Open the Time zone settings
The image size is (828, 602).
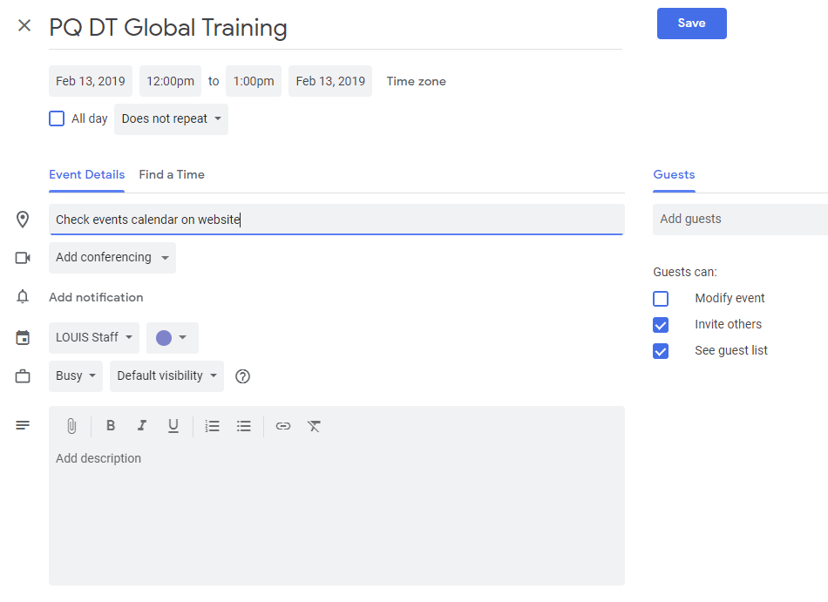click(416, 81)
